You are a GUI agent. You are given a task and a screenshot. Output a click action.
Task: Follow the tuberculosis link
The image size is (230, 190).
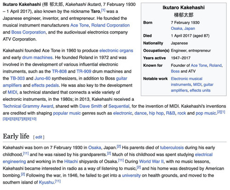(172, 148)
